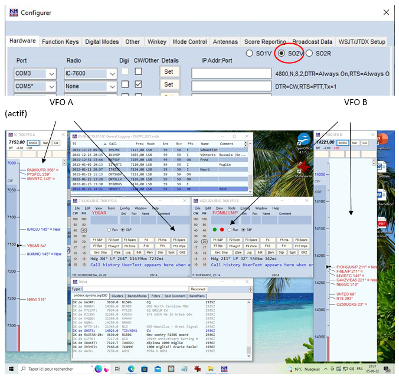Screen dimensions: 399x376
Task: Toggle Digi checkbox for COM5 row
Action: coord(125,84)
